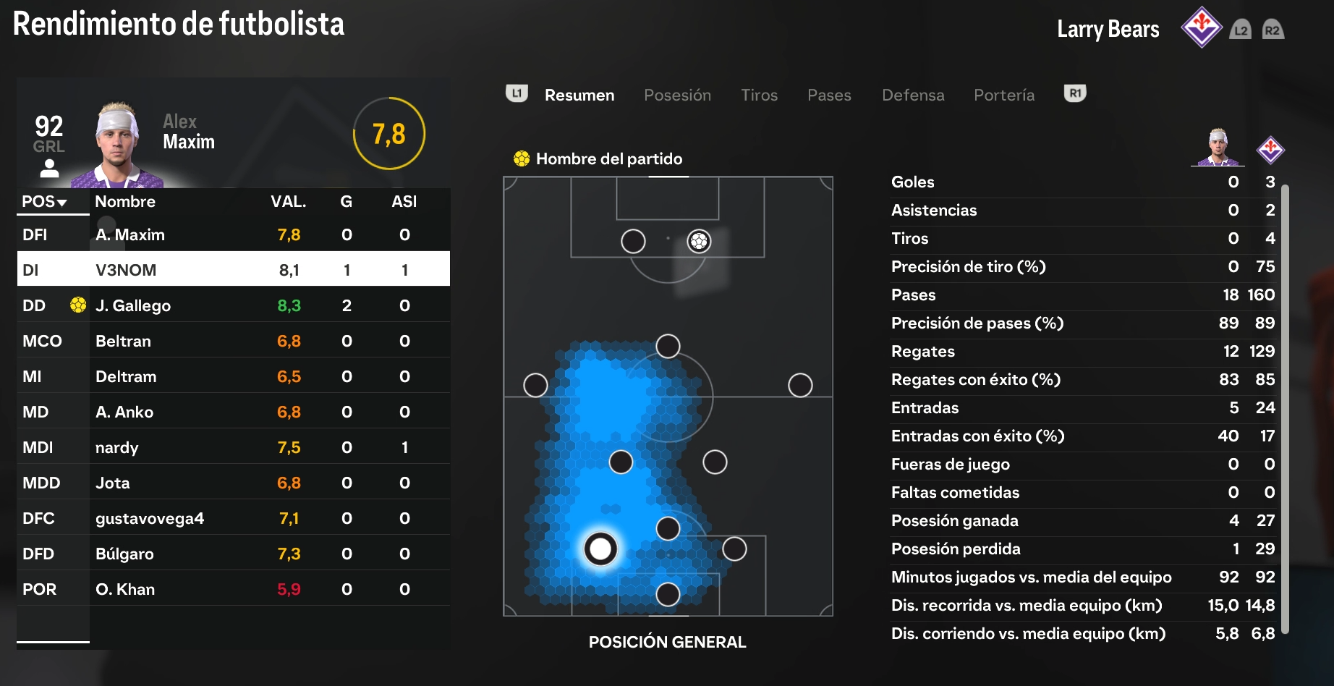Click the L1 bumper icon before Resumen
This screenshot has width=1334, height=686.
tap(517, 93)
